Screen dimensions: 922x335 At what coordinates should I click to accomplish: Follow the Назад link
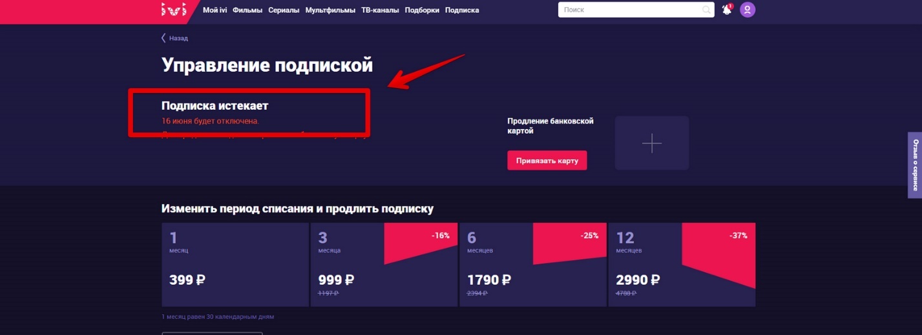[x=178, y=38]
